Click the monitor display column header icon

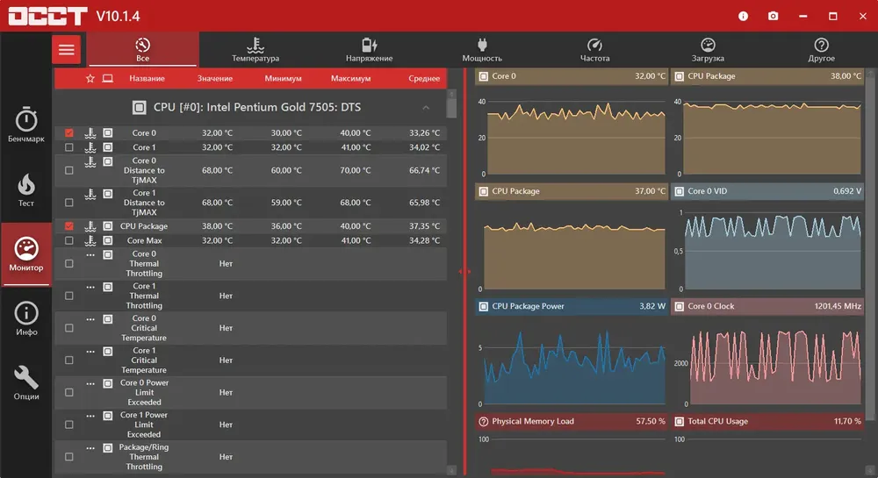pos(107,78)
